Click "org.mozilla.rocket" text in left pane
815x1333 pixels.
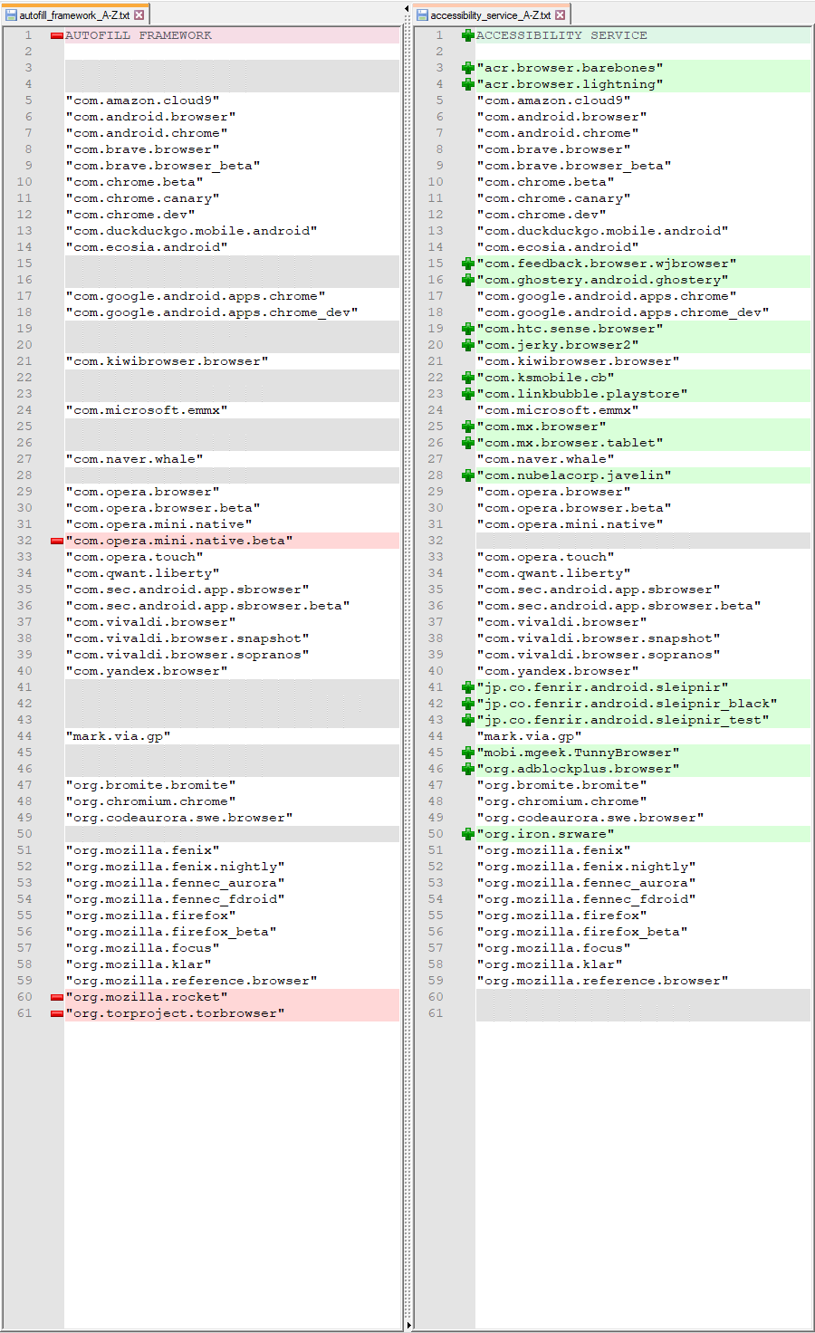pyautogui.click(x=147, y=997)
